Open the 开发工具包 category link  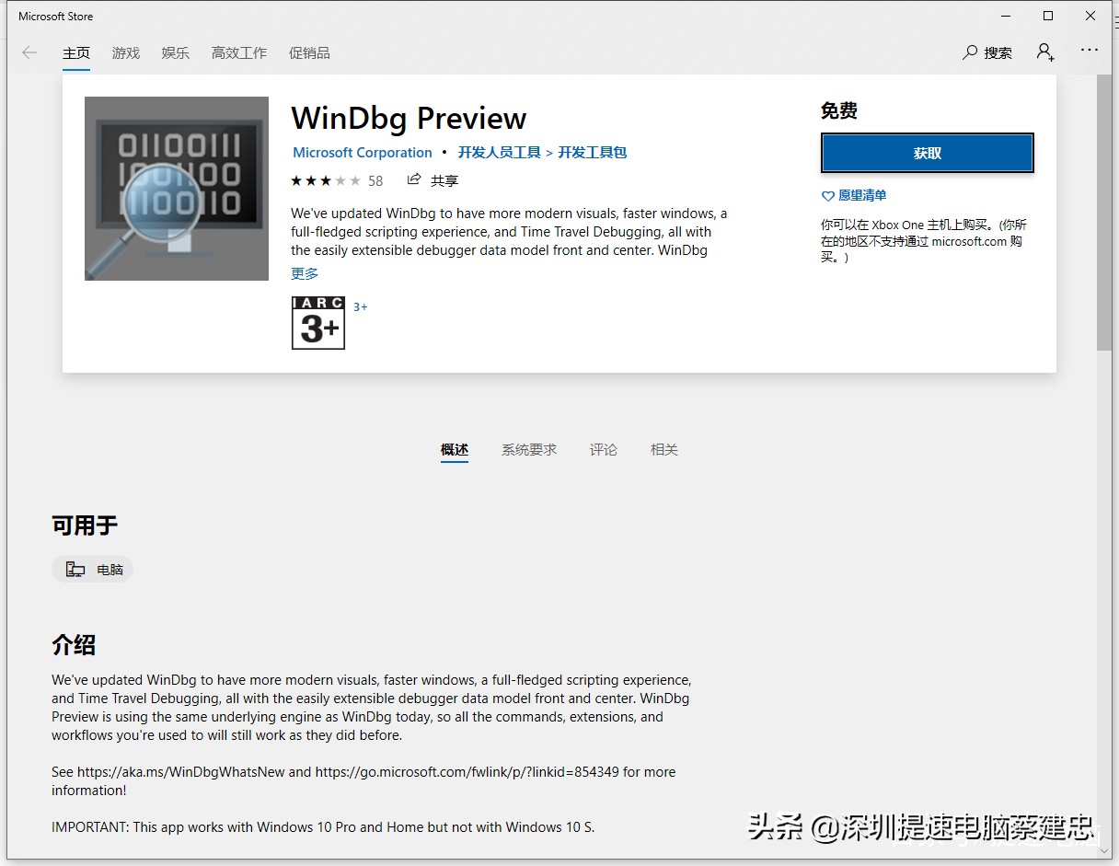tap(593, 152)
